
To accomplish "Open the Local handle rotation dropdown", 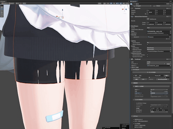I will pyautogui.click(x=11, y=3).
